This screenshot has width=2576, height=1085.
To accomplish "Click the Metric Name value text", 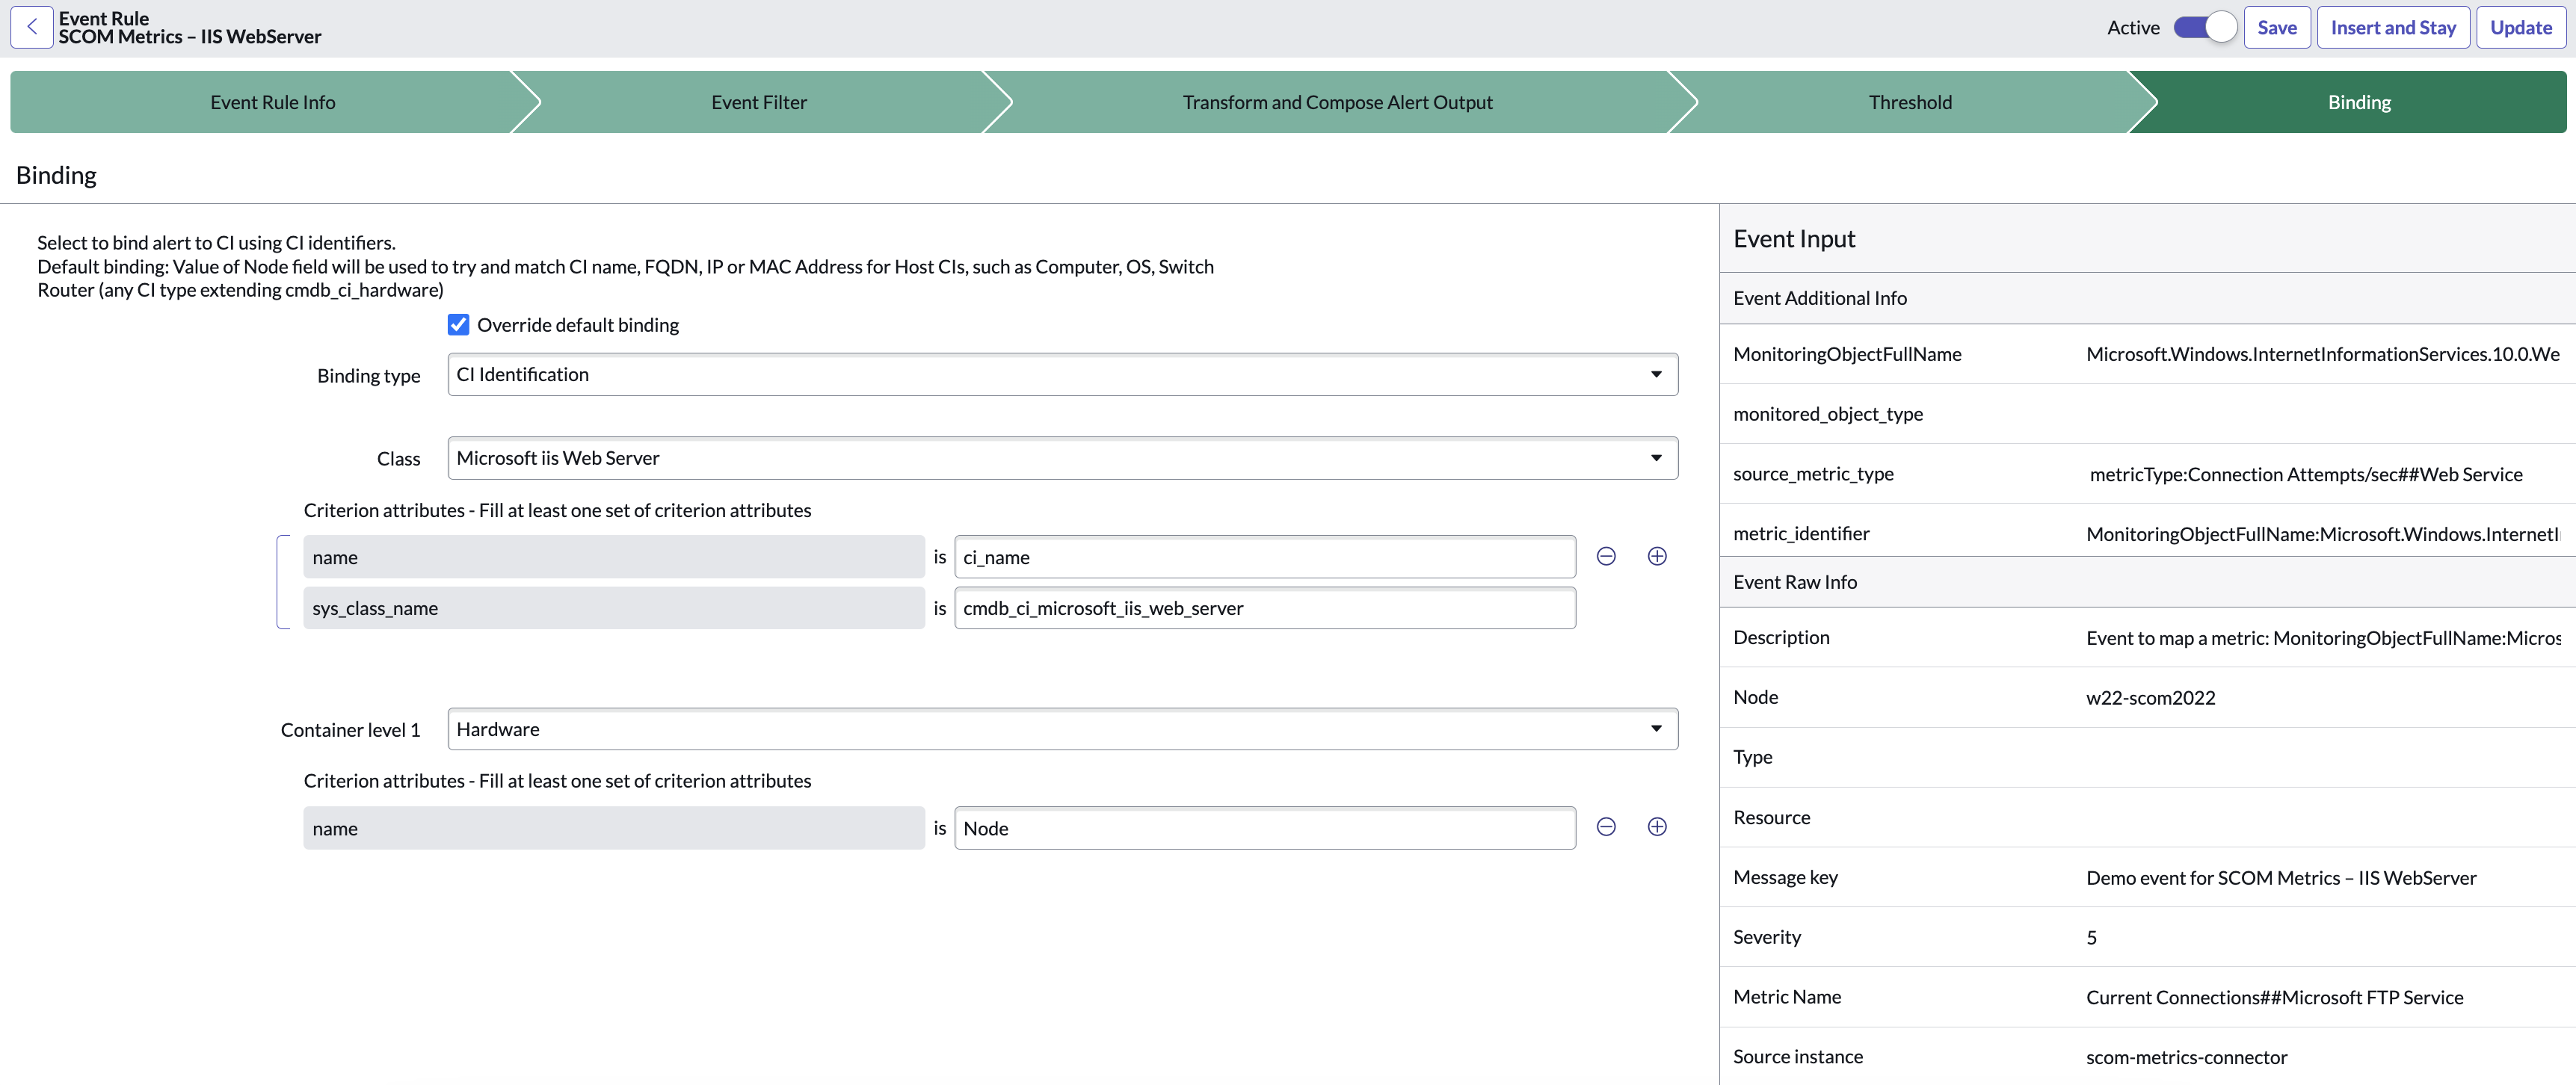I will coord(2274,997).
